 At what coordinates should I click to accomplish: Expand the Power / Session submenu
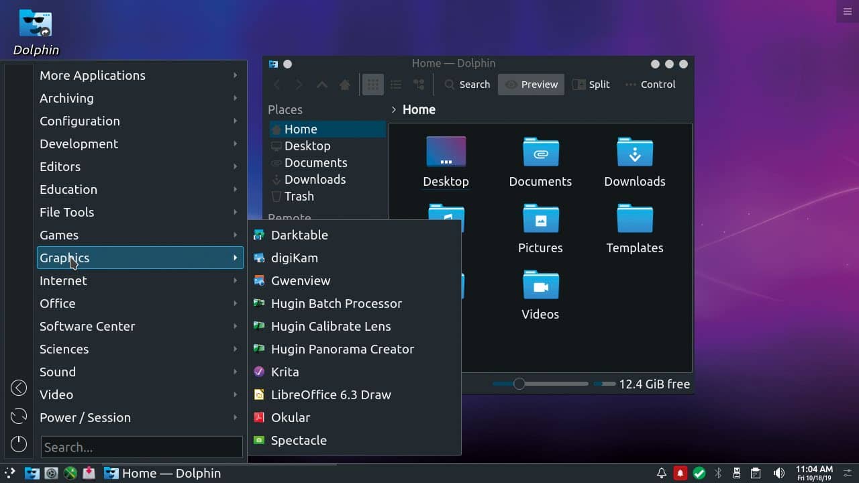tap(85, 417)
